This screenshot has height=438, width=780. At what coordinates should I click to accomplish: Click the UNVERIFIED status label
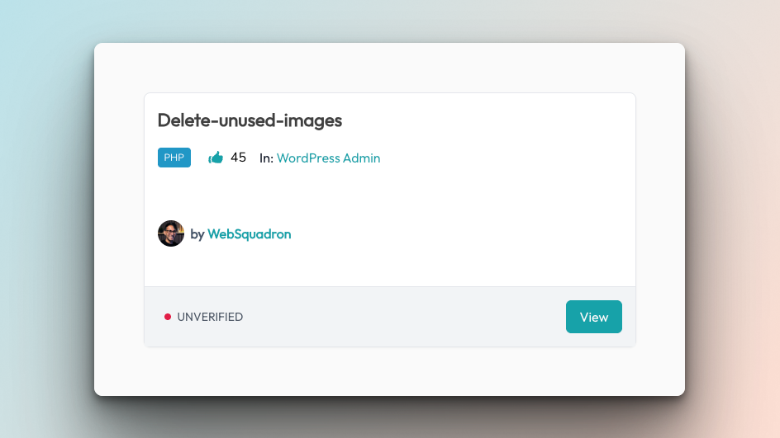(210, 317)
